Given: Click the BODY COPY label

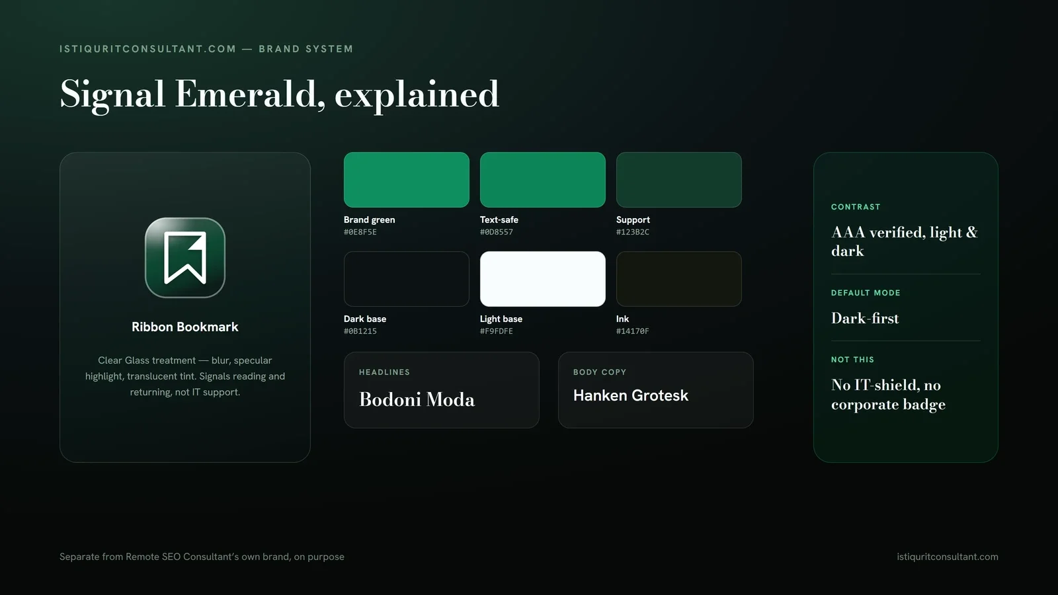Looking at the screenshot, I should [x=600, y=372].
